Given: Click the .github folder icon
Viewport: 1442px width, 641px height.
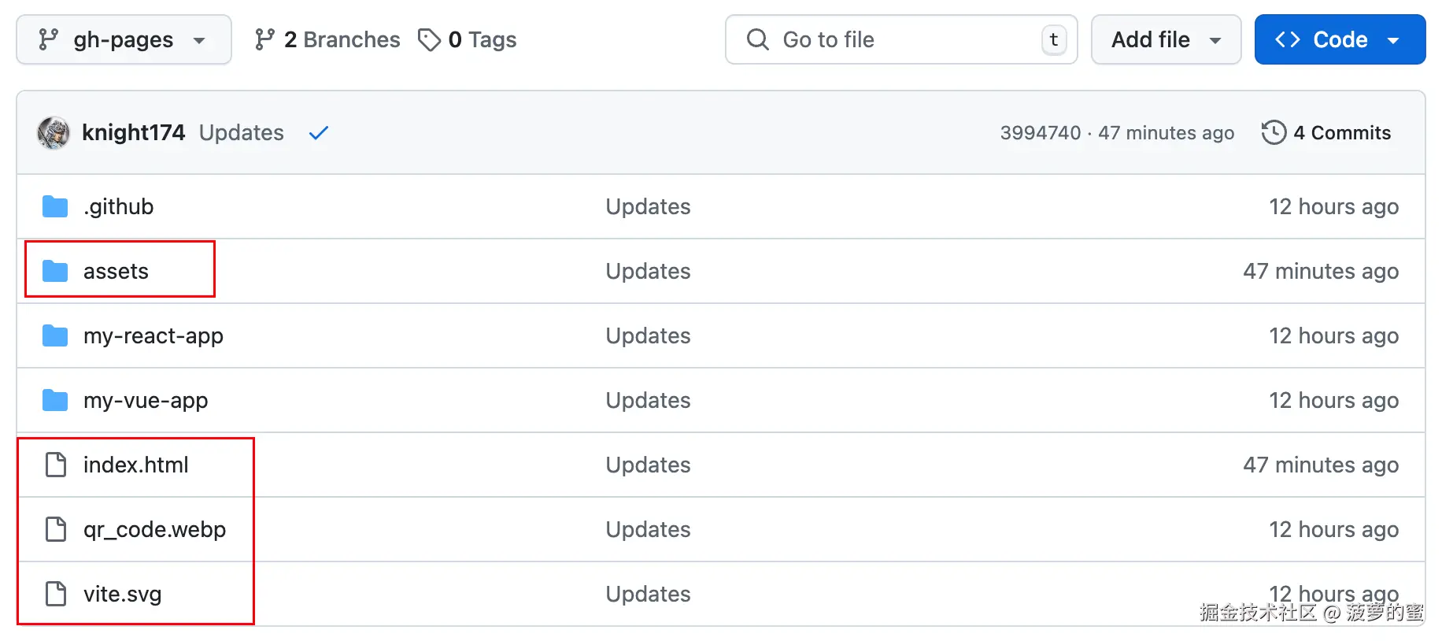Looking at the screenshot, I should [x=55, y=207].
